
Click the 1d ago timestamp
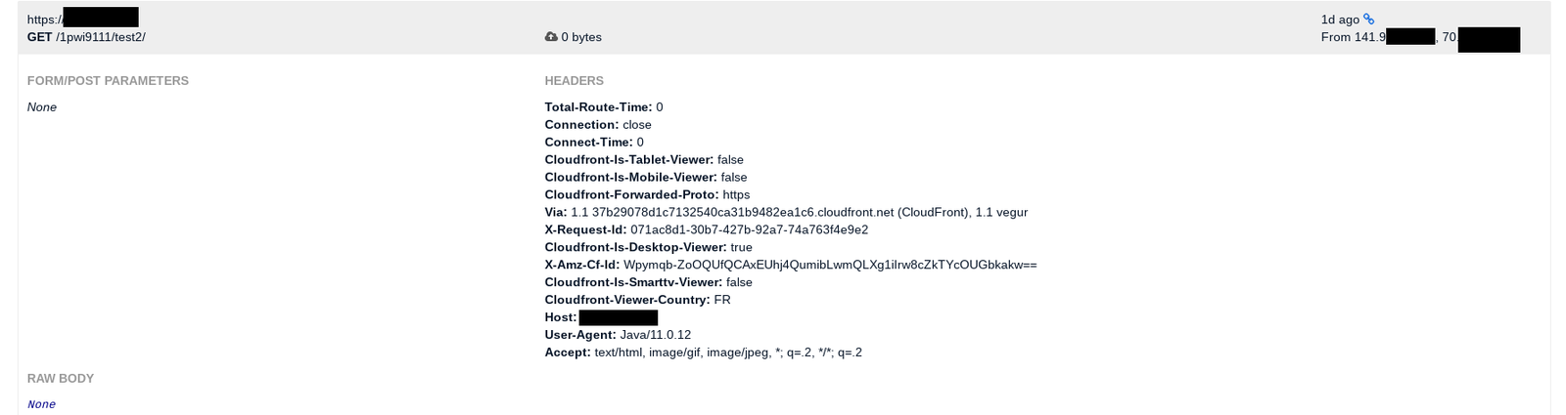tap(1340, 20)
